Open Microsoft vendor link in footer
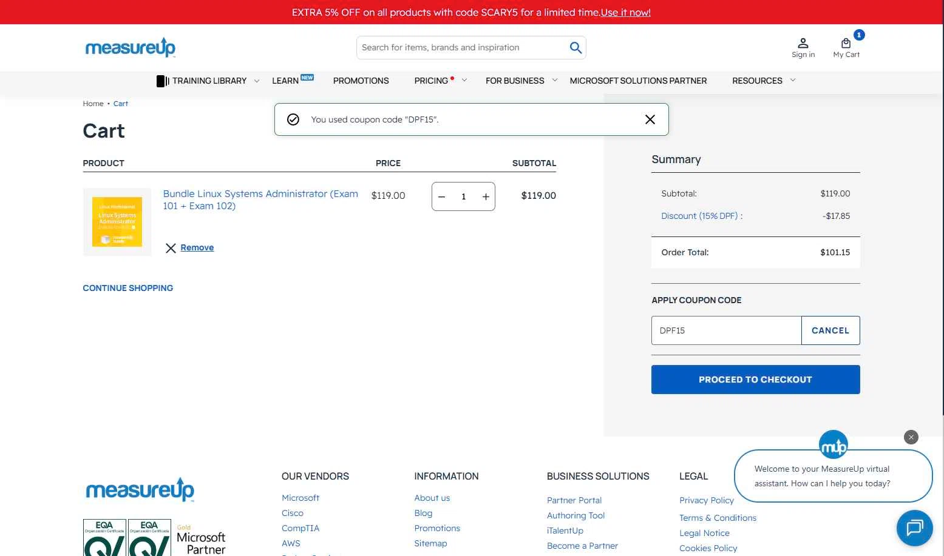Image resolution: width=944 pixels, height=556 pixels. 300,498
